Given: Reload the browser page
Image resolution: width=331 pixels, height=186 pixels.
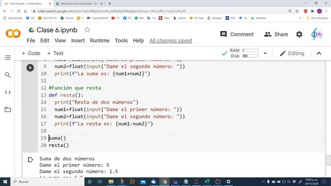Looking at the screenshot, I should (19, 11).
